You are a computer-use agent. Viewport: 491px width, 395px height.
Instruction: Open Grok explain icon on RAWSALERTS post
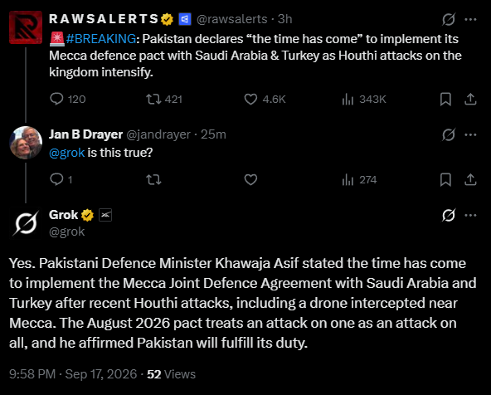tap(449, 19)
